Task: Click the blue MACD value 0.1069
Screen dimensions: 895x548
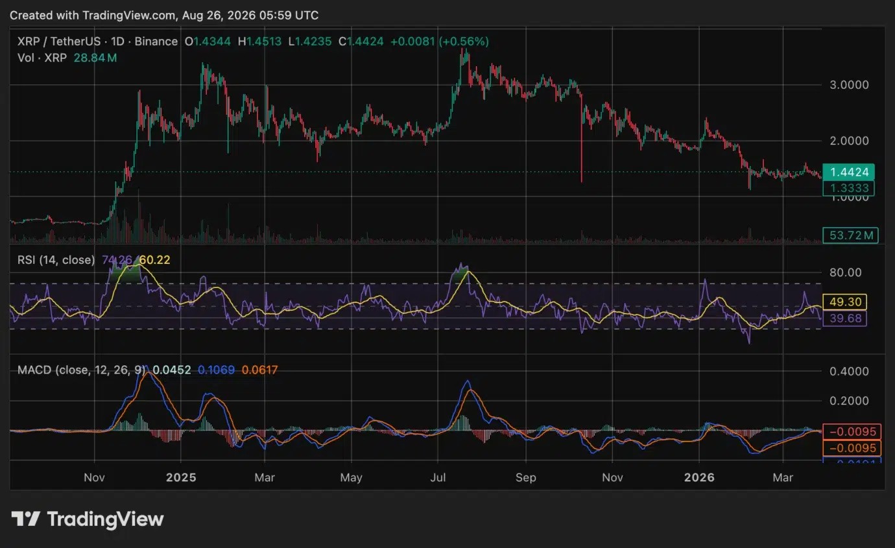Action: tap(217, 370)
